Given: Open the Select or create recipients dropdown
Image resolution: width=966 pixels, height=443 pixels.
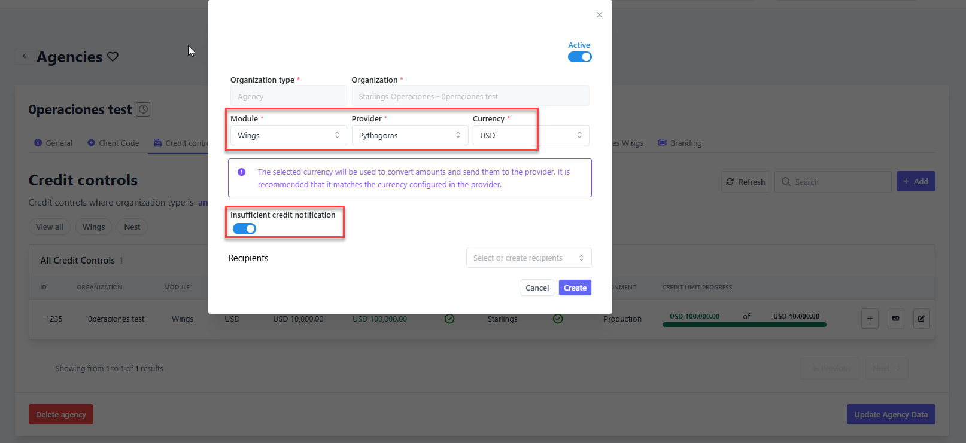Looking at the screenshot, I should 528,258.
